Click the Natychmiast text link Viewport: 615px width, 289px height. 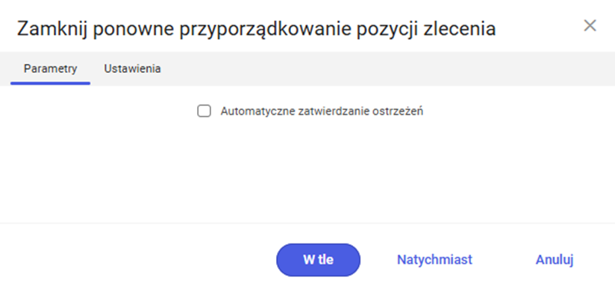(434, 260)
